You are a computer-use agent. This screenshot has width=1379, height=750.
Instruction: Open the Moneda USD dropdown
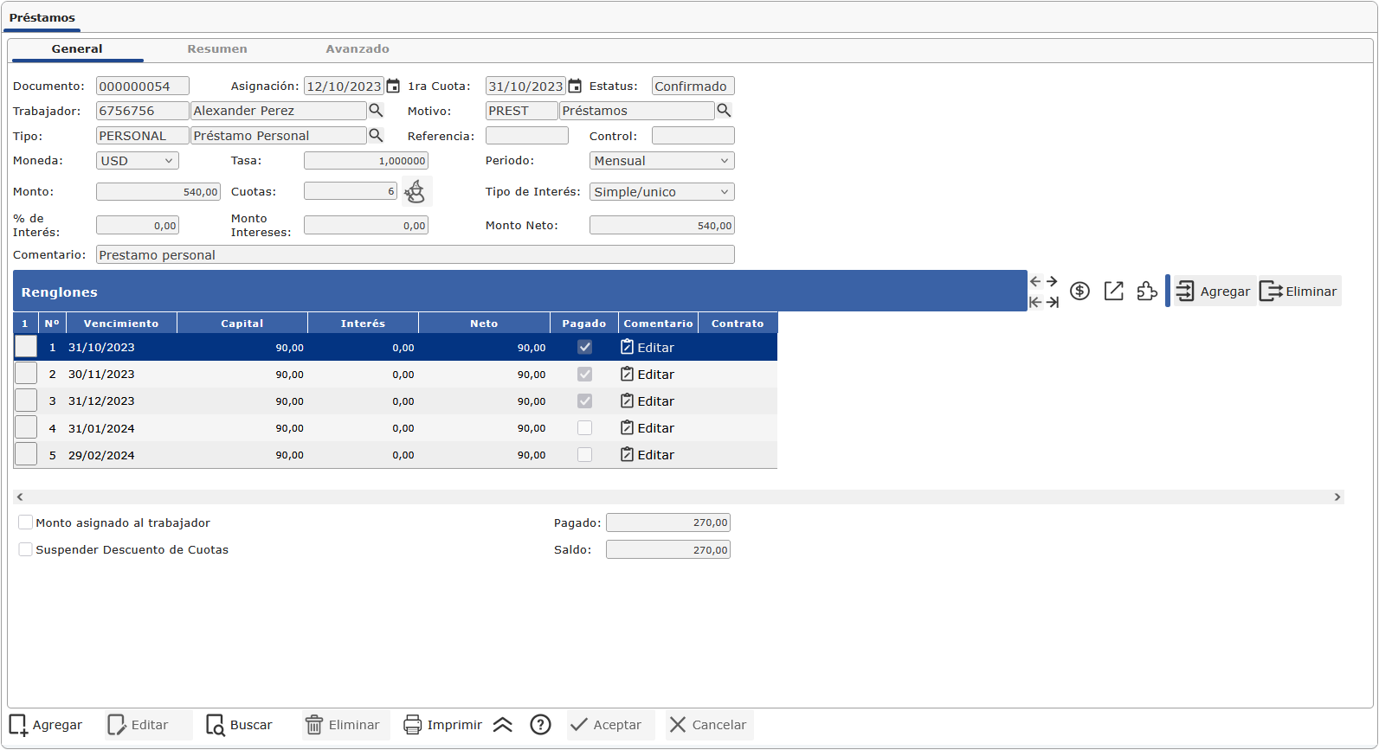pyautogui.click(x=138, y=161)
